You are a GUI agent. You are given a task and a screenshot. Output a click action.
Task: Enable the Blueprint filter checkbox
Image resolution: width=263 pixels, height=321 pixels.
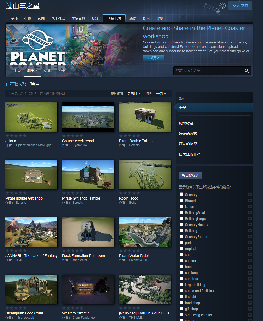(x=181, y=200)
